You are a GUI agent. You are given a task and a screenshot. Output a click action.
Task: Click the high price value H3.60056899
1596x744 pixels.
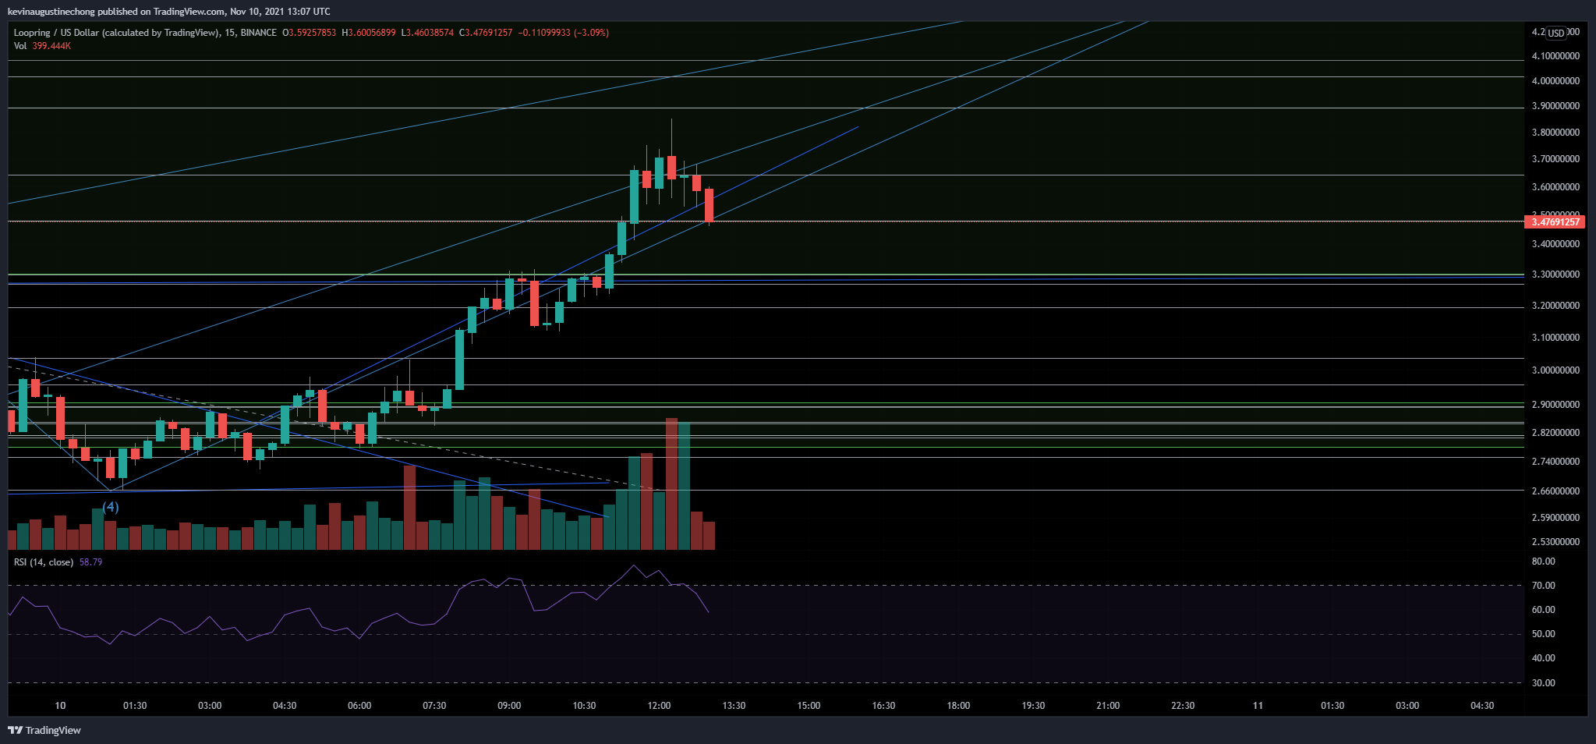point(368,33)
